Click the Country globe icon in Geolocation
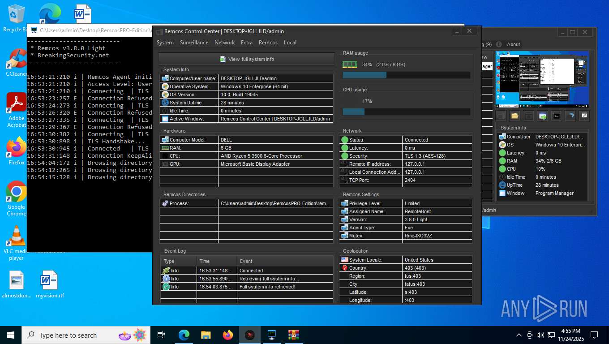This screenshot has height=344, width=609. click(x=344, y=268)
